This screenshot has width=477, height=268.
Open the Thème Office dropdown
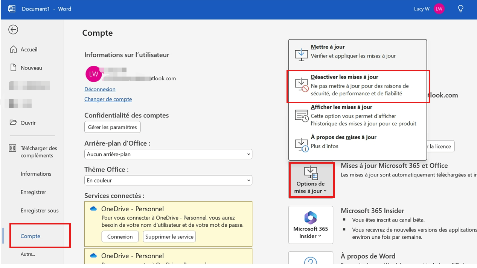coord(168,180)
